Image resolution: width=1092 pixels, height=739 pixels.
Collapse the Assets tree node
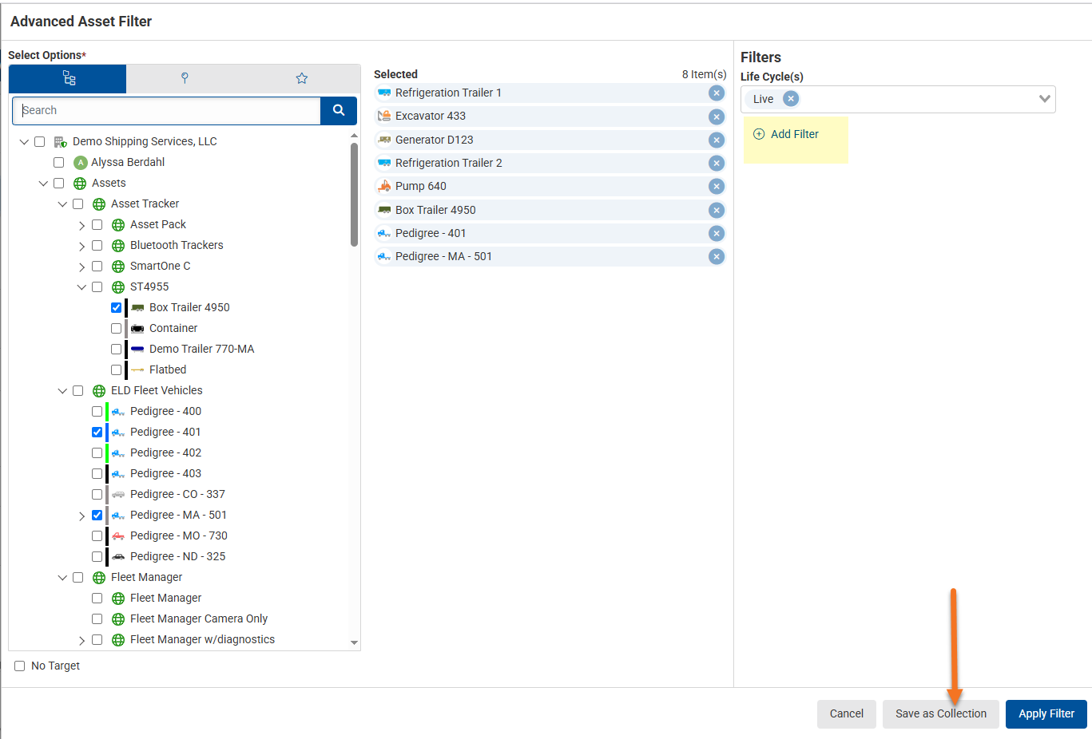click(43, 184)
